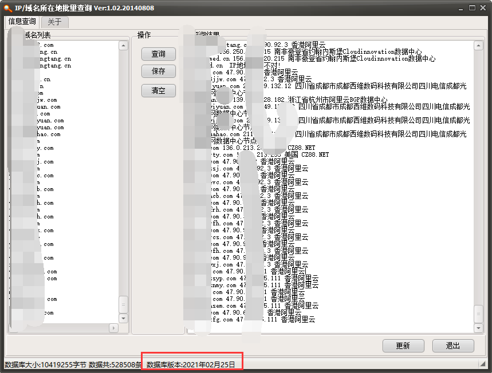
Task: Click results pane scrollbar up arrow
Action: 478,46
